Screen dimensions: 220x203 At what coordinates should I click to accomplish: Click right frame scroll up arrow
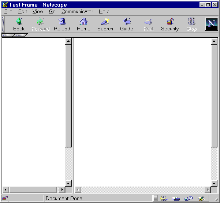click(214, 41)
